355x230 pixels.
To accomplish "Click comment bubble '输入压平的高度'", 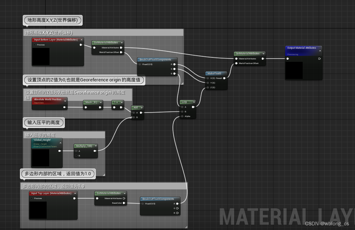I will point(44,122).
